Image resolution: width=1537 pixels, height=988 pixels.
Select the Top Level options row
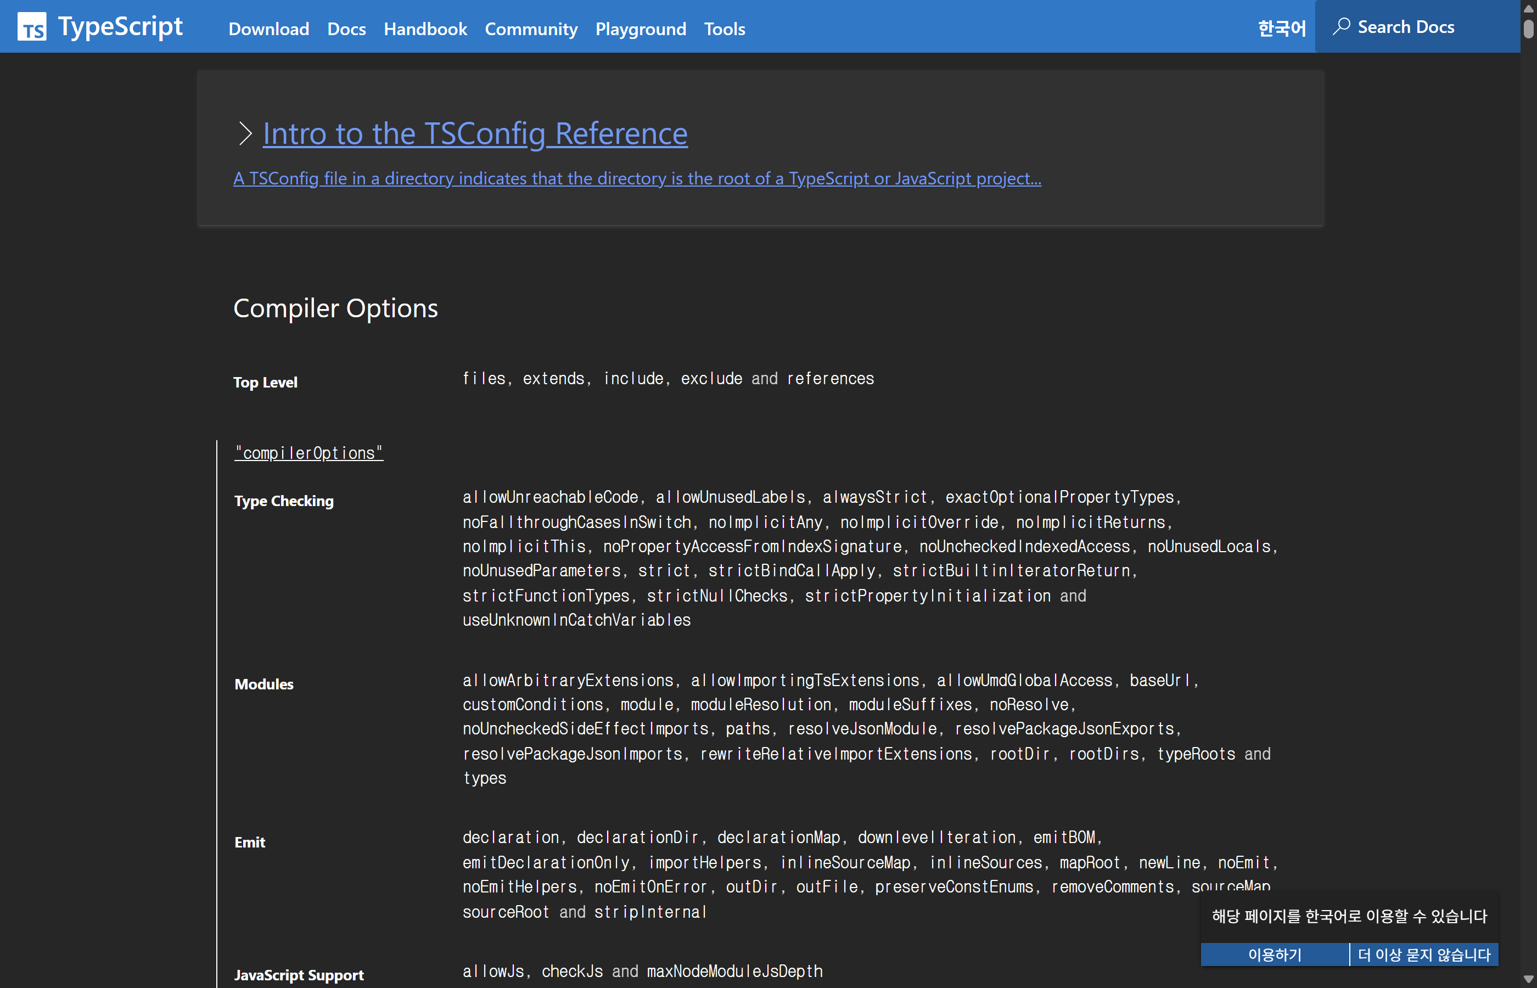[265, 381]
